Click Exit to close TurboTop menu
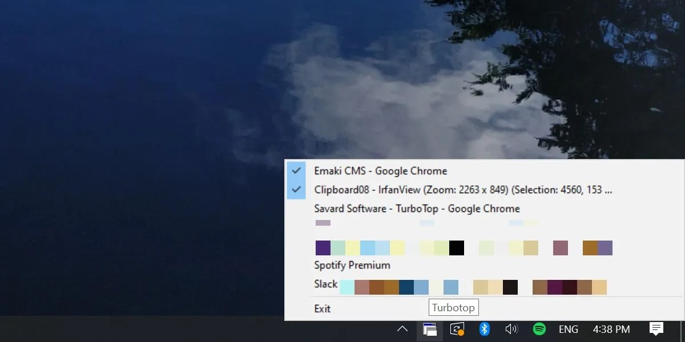Screen dimensions: 685x342 [323, 308]
